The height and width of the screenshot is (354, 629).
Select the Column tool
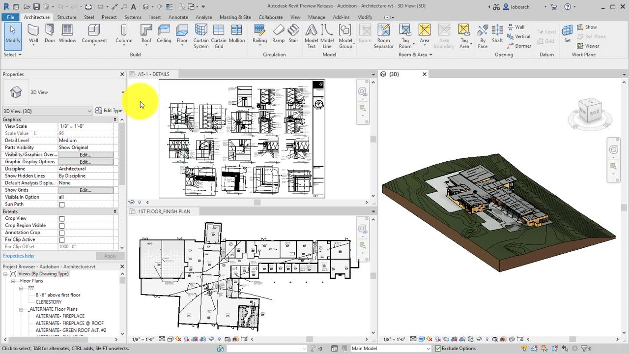(124, 34)
